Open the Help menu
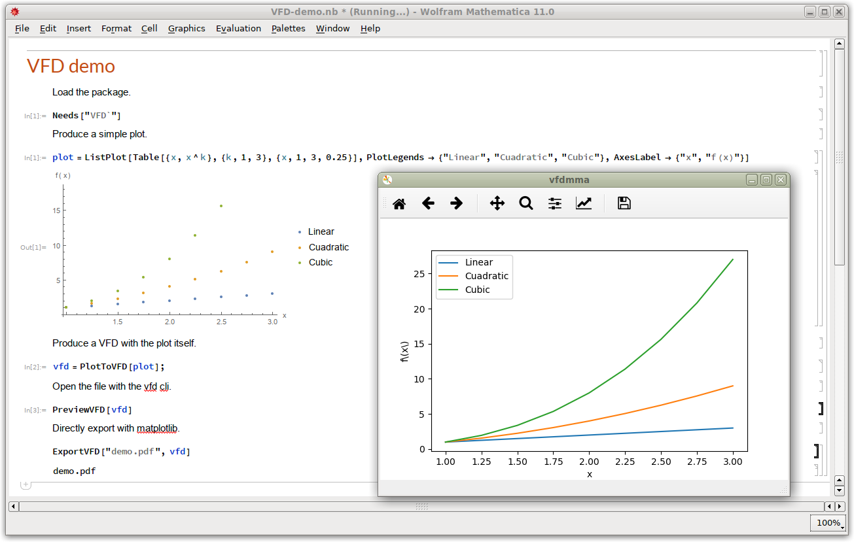 coord(370,28)
